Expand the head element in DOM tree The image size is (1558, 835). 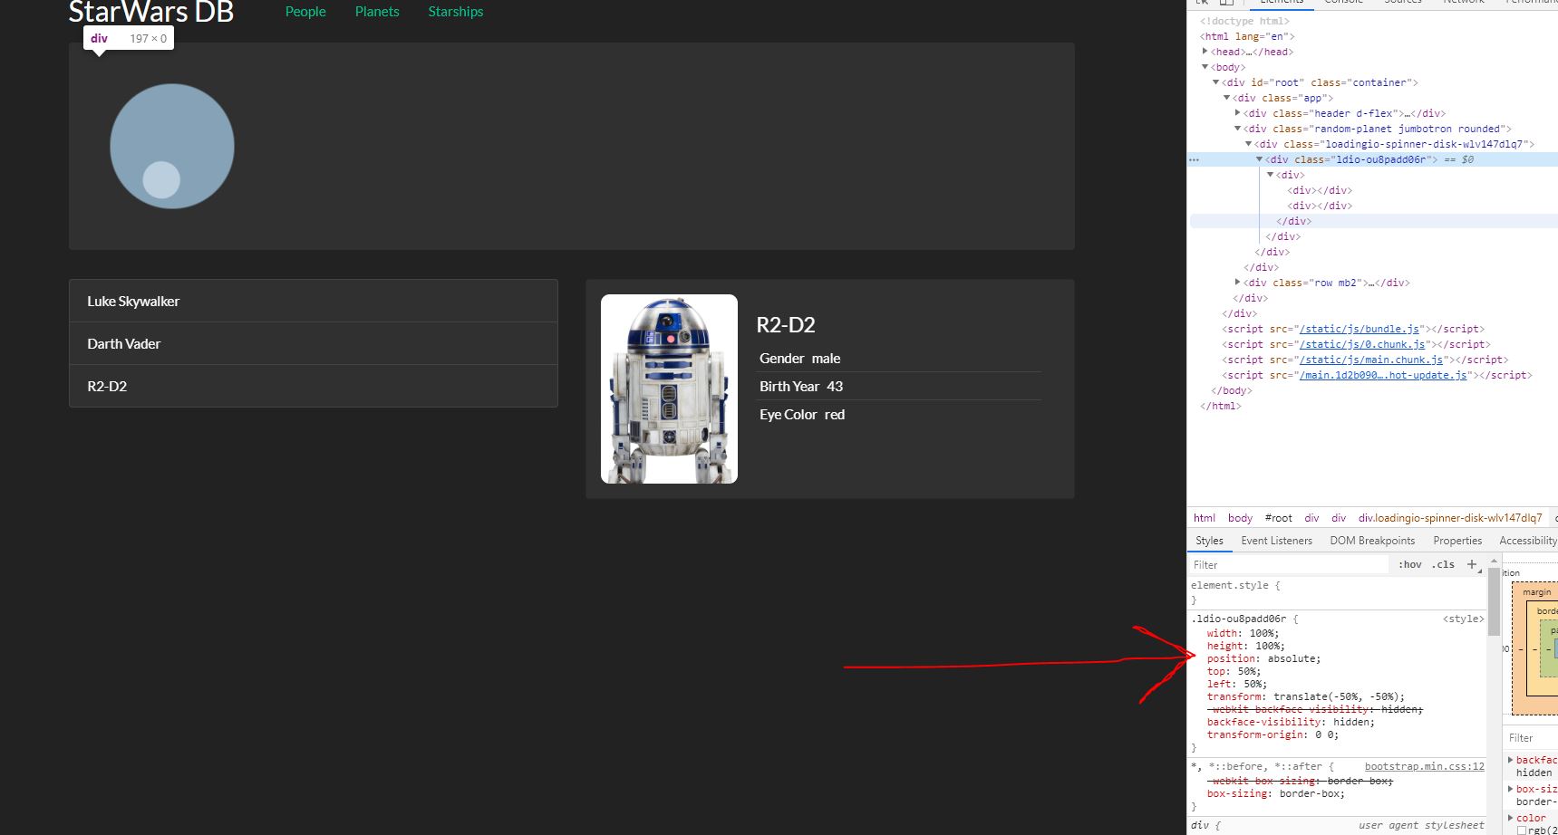1205,52
